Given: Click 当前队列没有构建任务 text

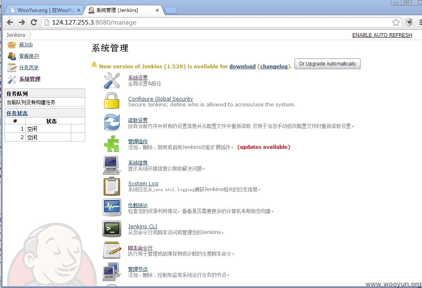Looking at the screenshot, I should (31, 102).
